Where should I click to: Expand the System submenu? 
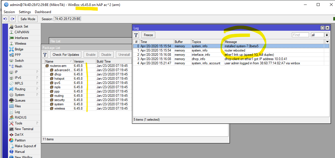tap(38, 95)
